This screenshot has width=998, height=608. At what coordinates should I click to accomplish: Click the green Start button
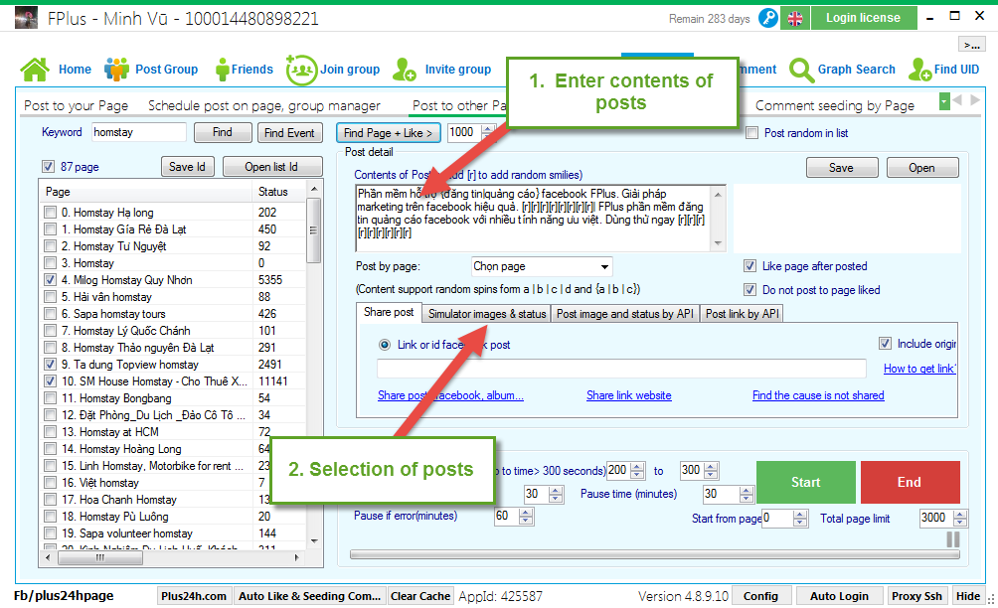[806, 482]
